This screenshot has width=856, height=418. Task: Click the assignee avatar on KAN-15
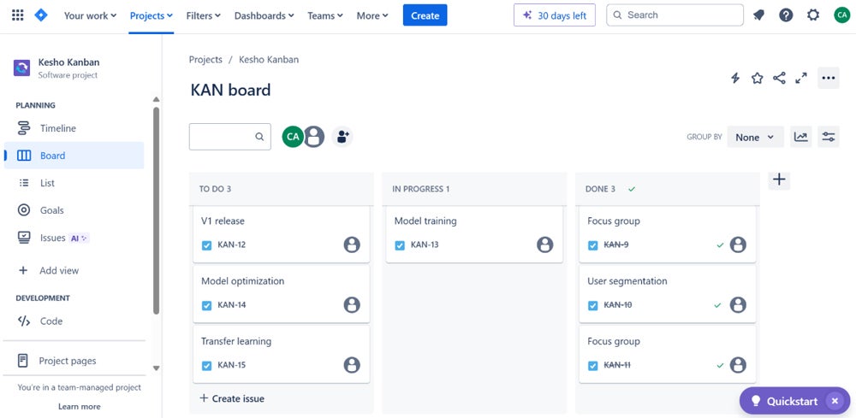coord(352,365)
